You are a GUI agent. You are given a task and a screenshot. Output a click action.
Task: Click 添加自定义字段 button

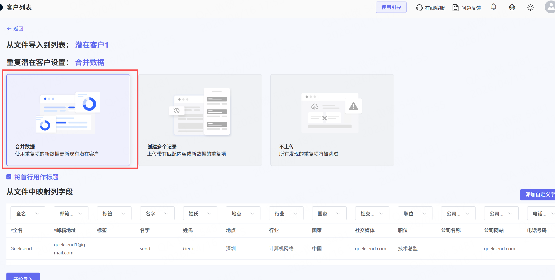click(538, 195)
